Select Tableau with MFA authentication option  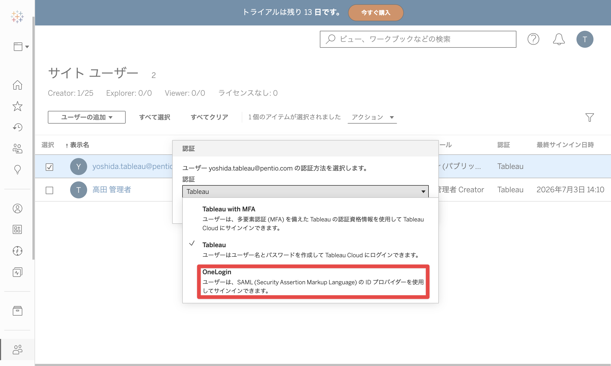(x=310, y=218)
